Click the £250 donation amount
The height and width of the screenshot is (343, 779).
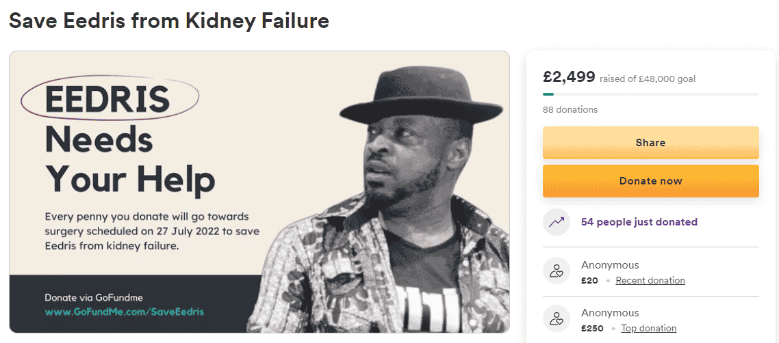click(x=592, y=328)
